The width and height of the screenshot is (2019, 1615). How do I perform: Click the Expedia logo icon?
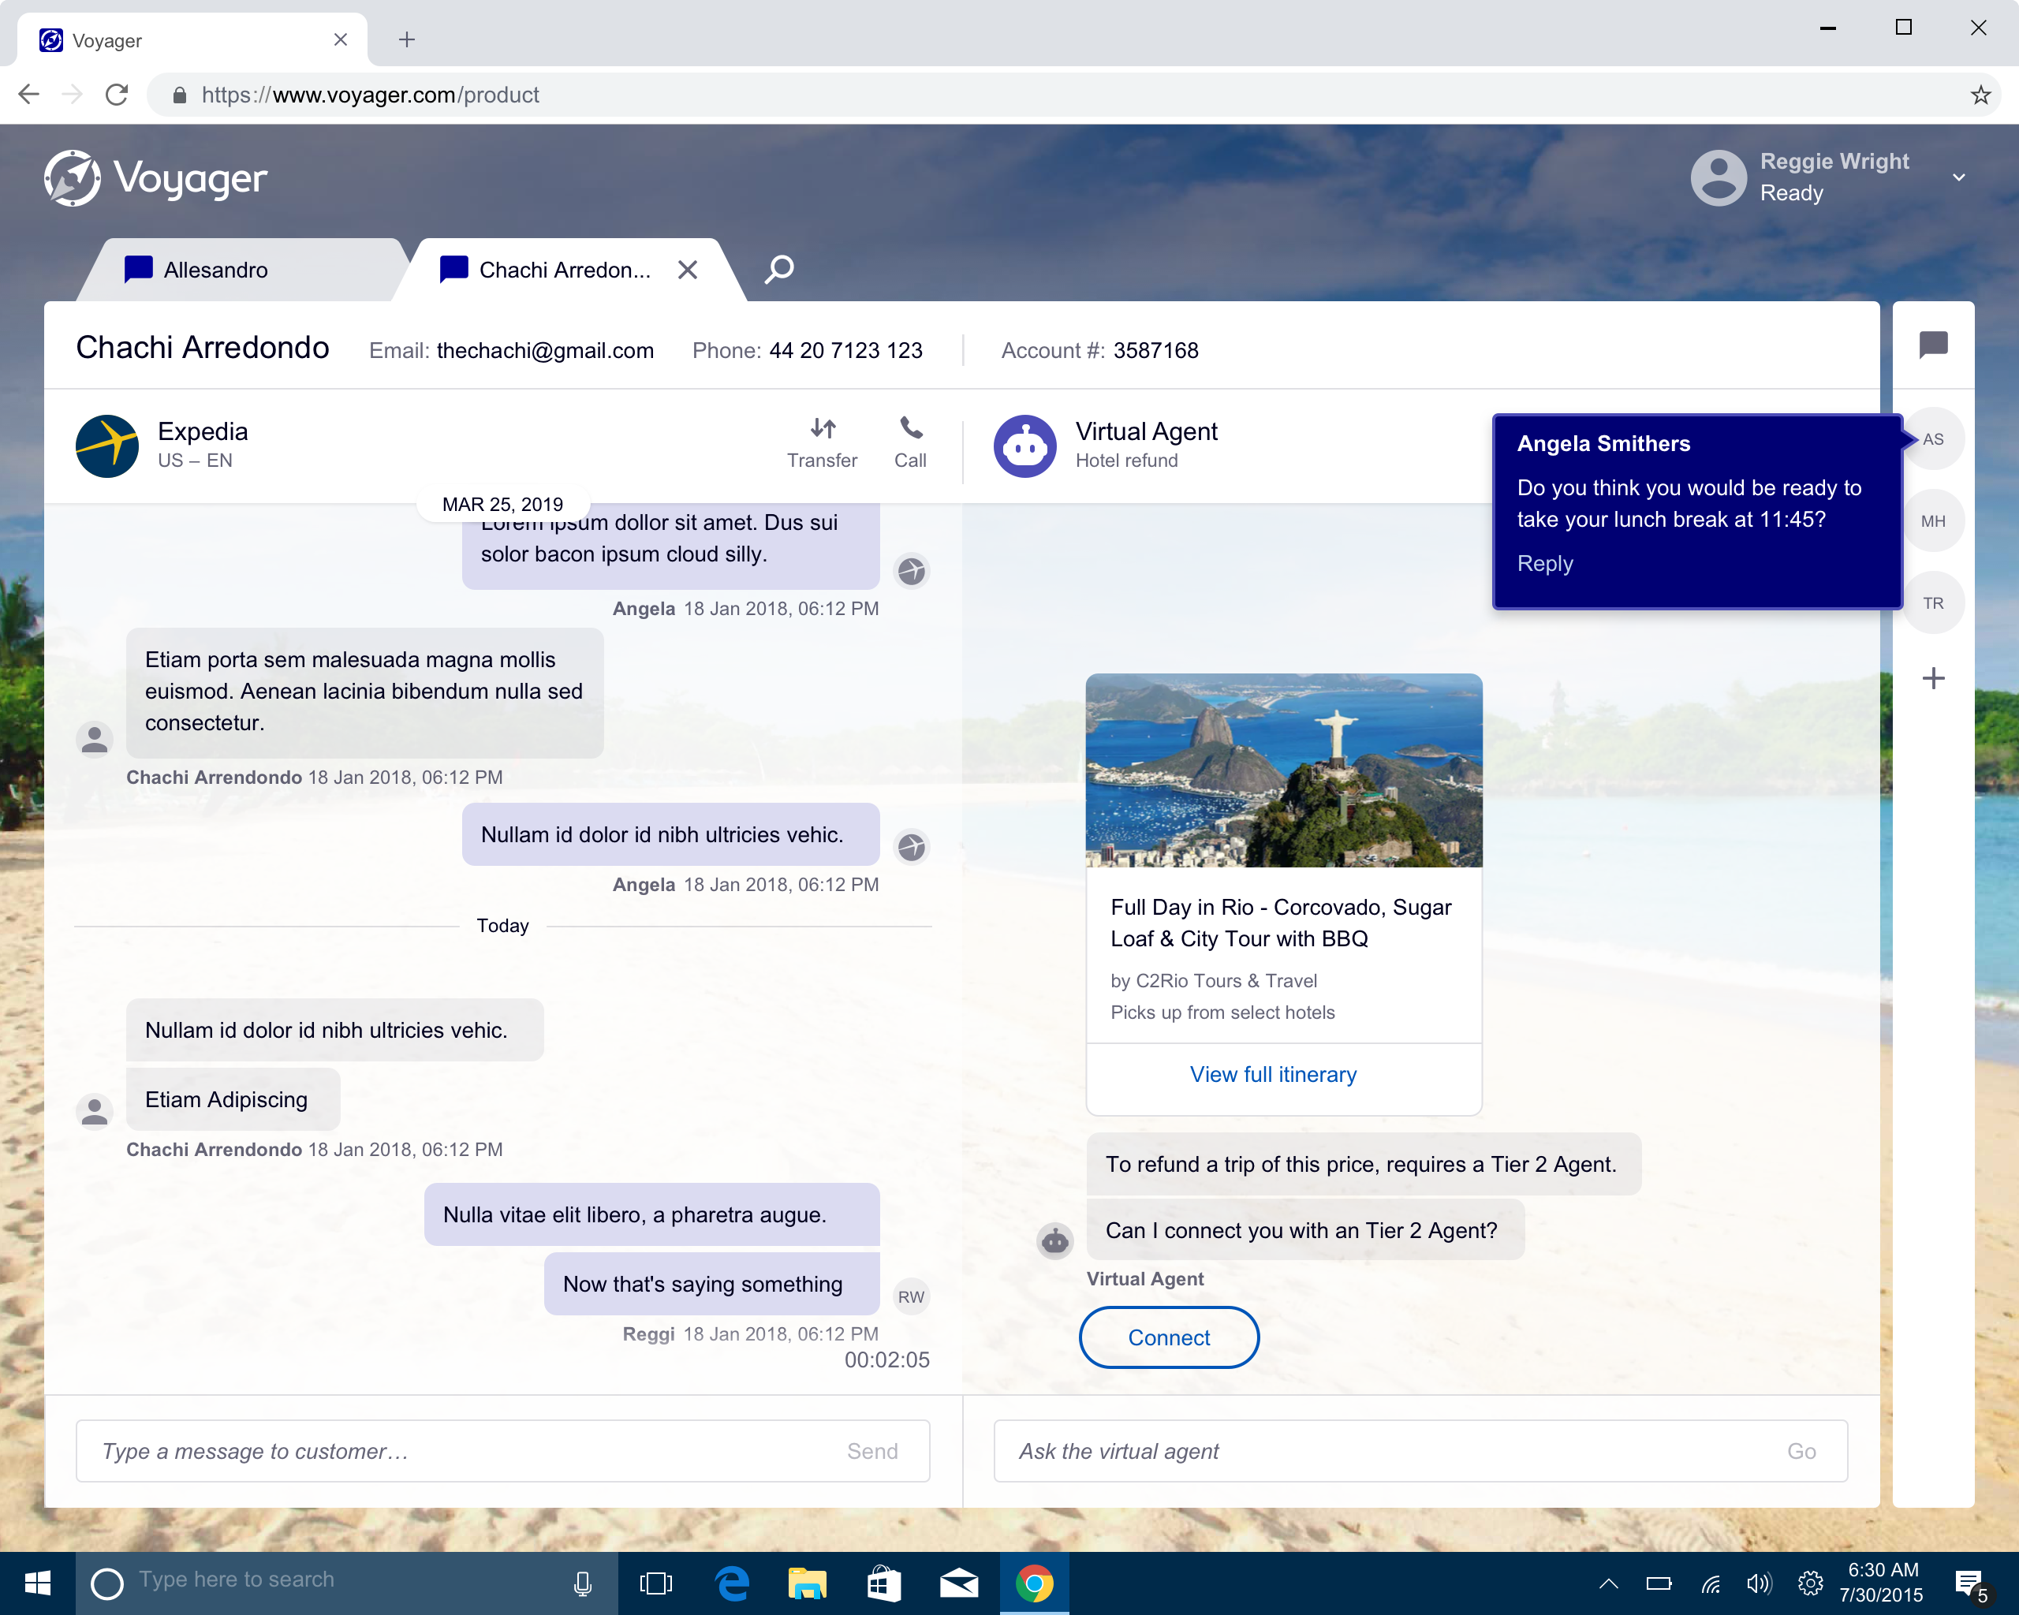pos(106,446)
